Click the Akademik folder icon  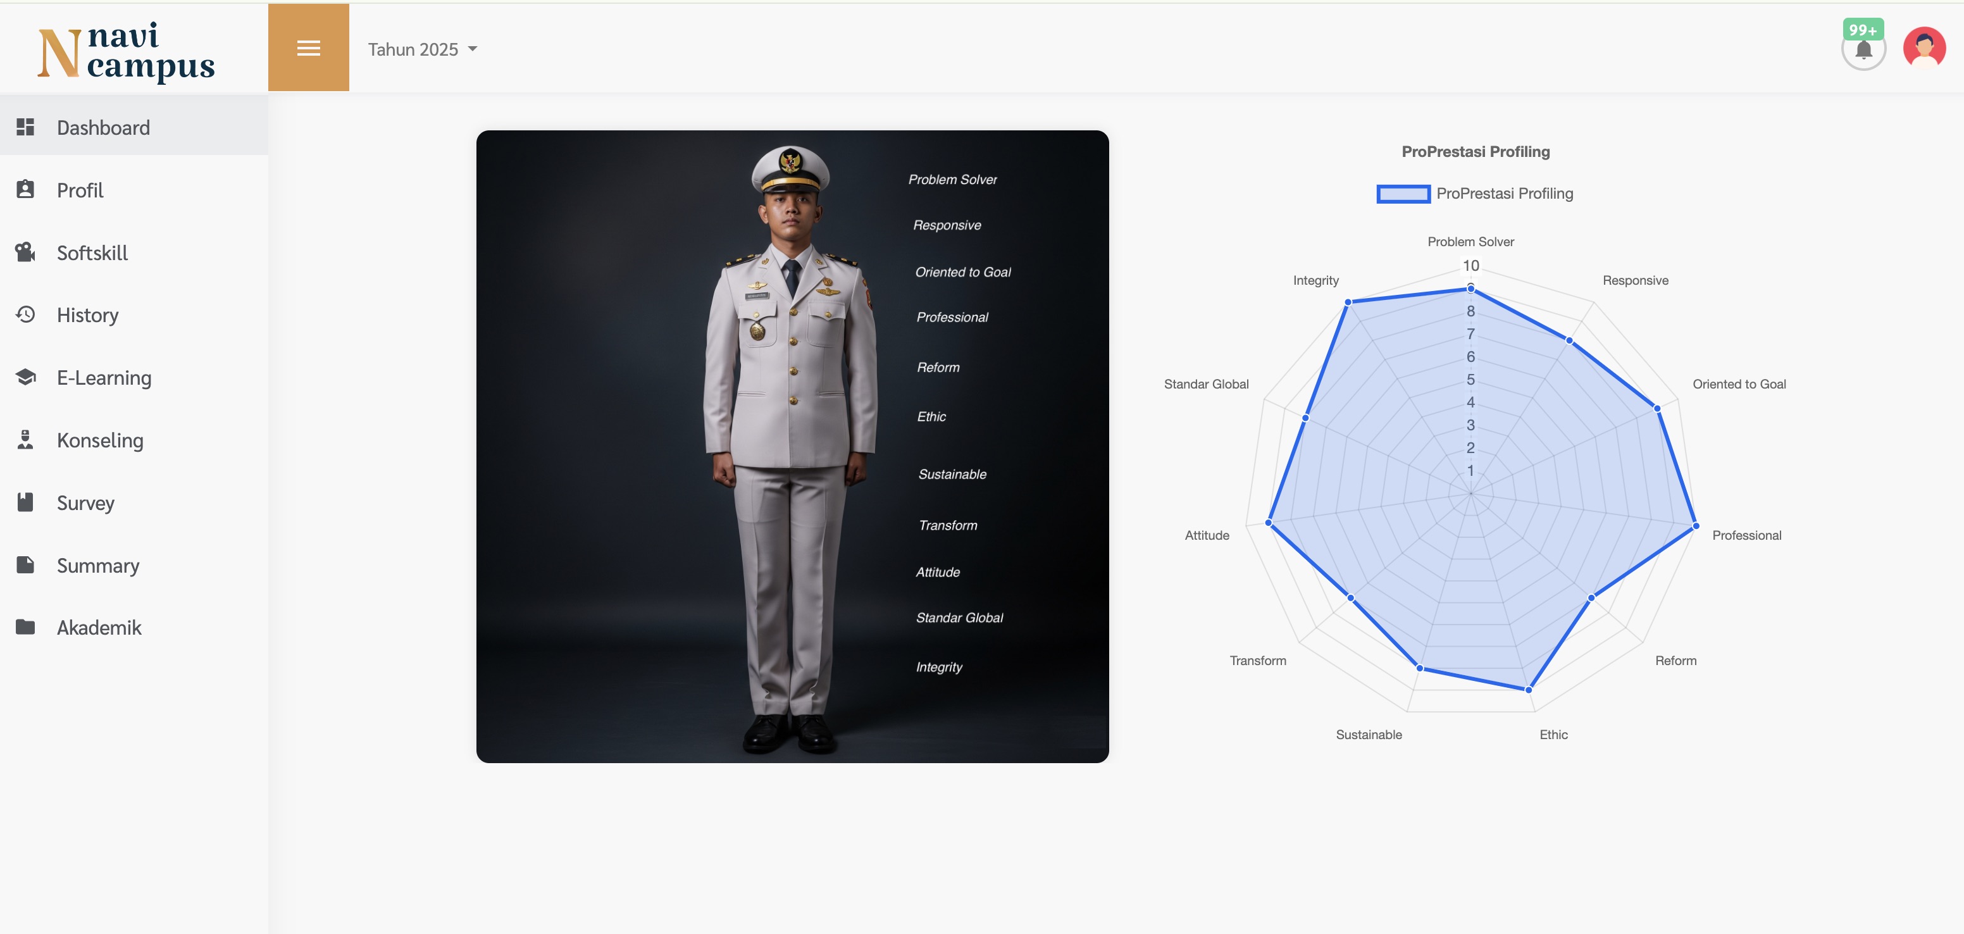tap(25, 626)
